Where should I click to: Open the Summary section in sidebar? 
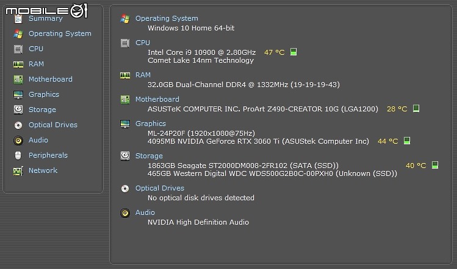tap(46, 19)
